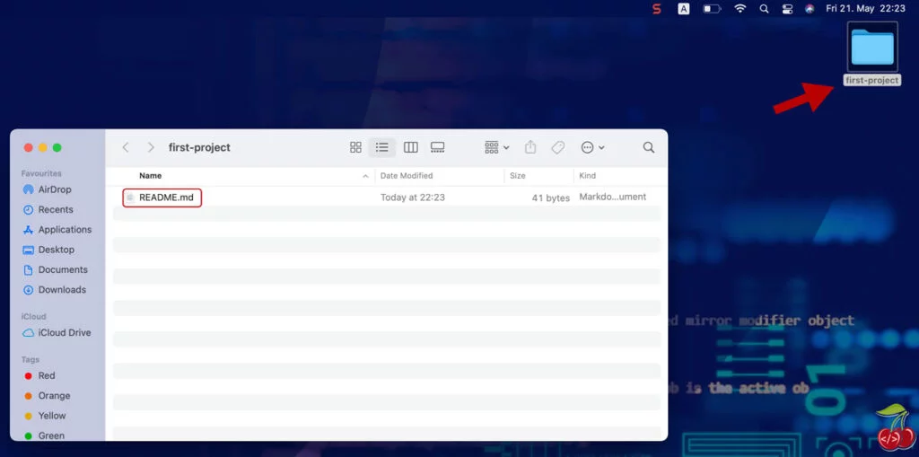Sort by the Name column header

tap(151, 175)
